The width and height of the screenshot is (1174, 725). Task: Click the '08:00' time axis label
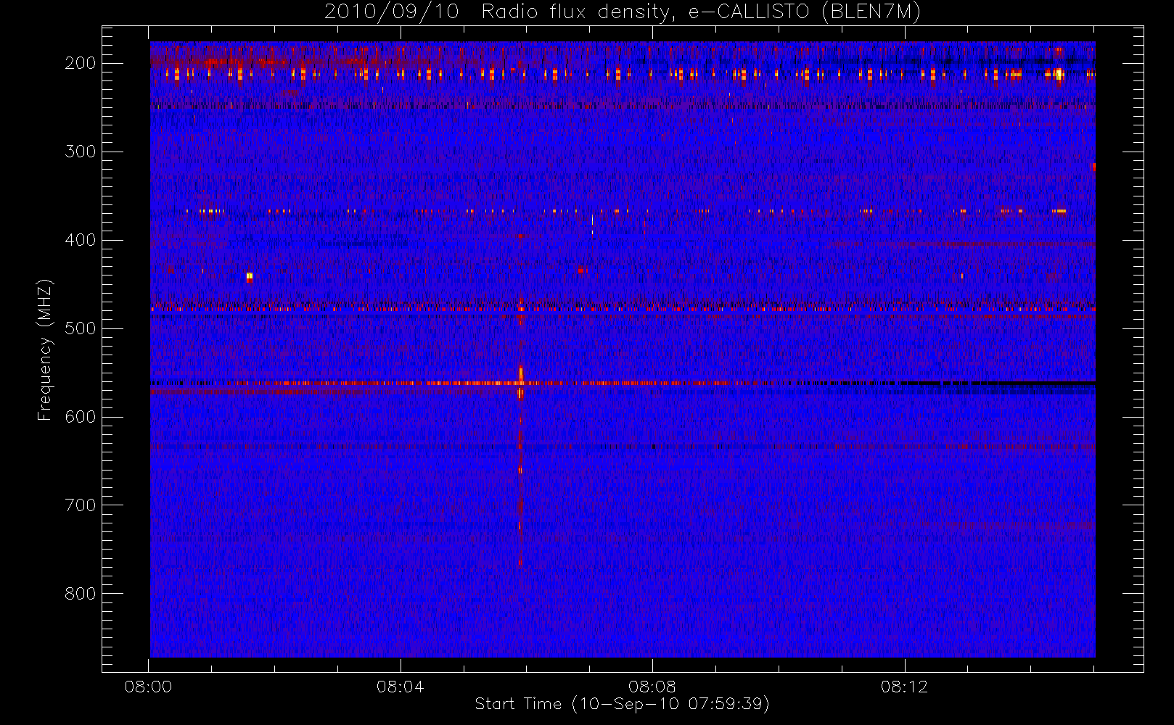coord(148,687)
